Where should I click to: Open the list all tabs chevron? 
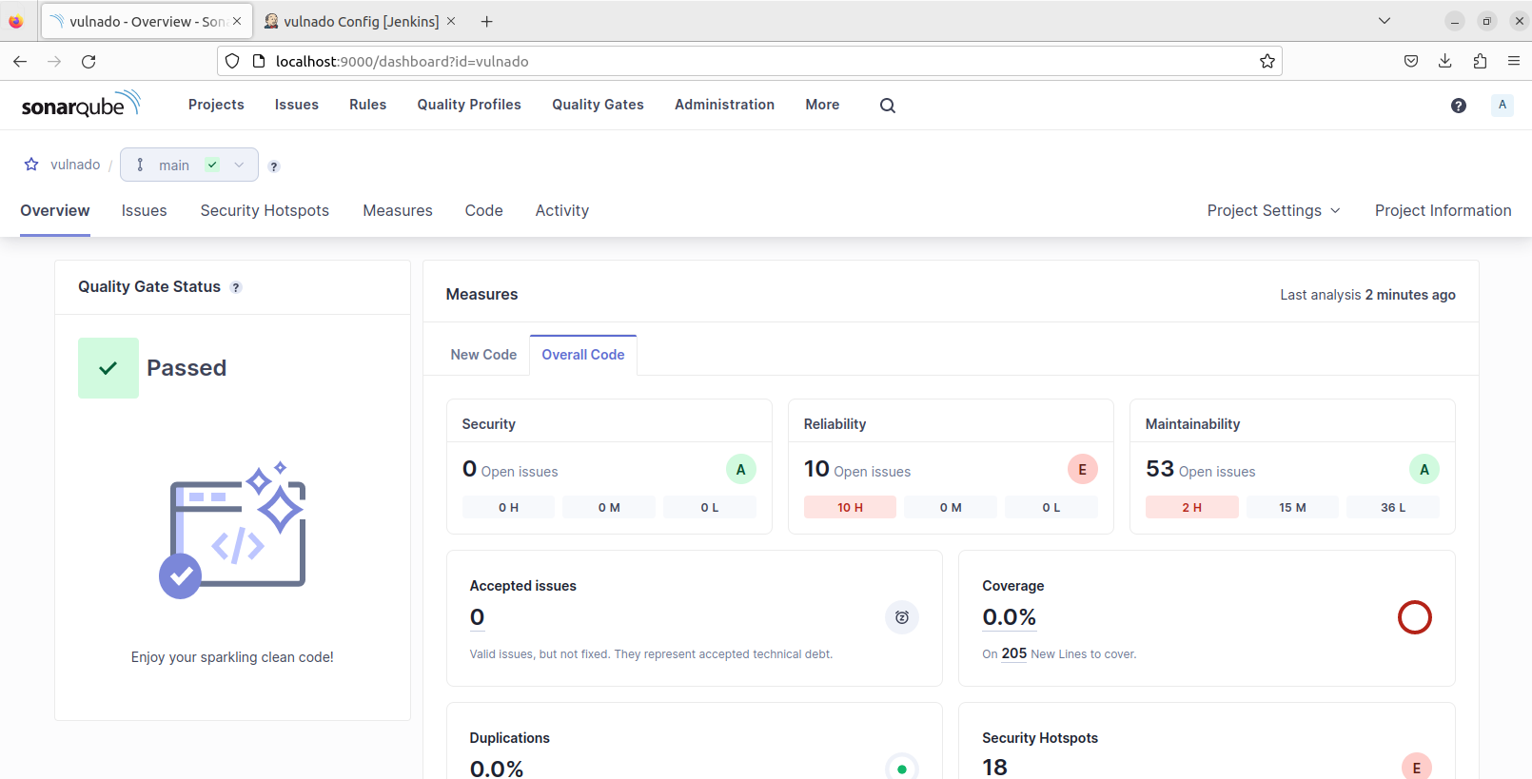[1385, 21]
